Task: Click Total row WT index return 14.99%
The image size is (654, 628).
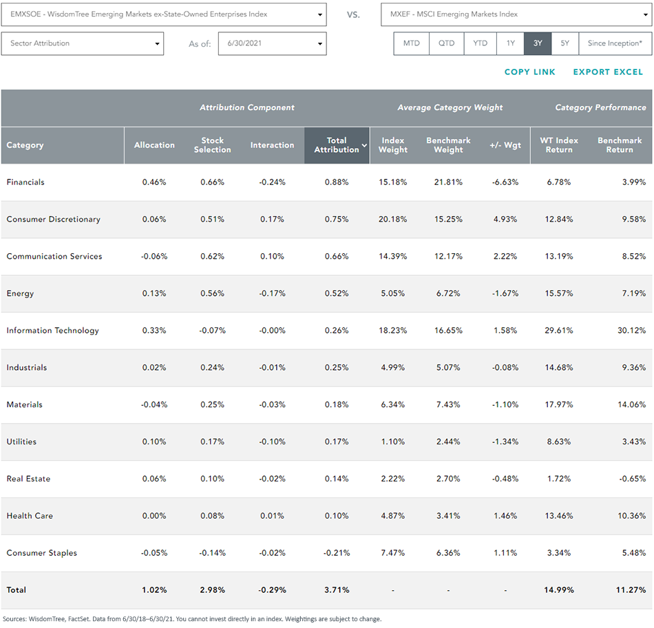Action: (559, 590)
